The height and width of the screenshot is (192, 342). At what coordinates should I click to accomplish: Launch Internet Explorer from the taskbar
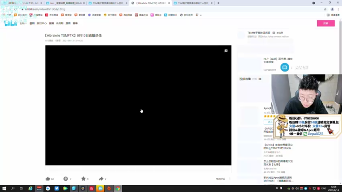point(30,188)
